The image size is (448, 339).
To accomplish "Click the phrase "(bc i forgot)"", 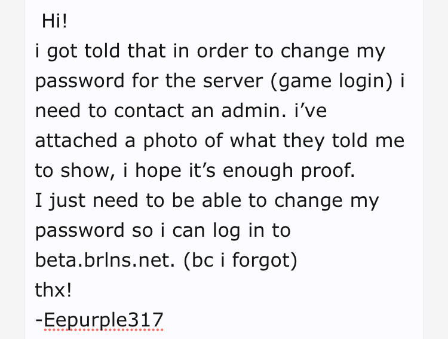I will pyautogui.click(x=241, y=261).
